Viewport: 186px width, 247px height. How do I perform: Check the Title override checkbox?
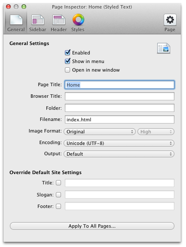click(58, 183)
